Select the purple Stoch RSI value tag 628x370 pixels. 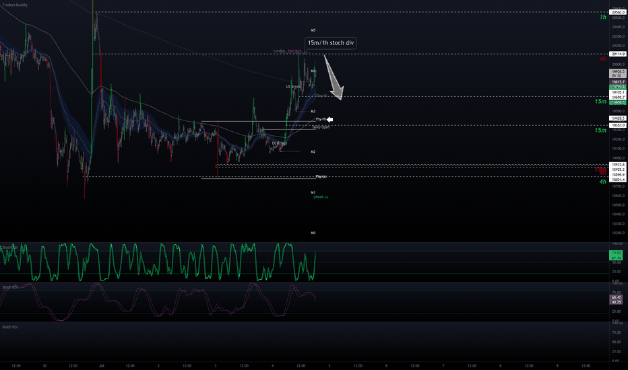[x=616, y=299]
